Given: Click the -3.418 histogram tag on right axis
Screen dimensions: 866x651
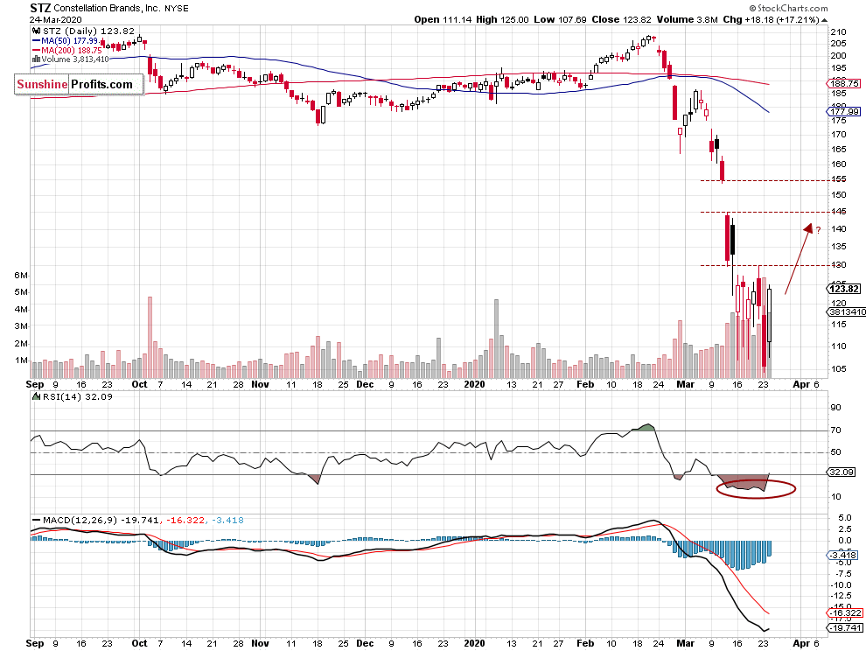Looking at the screenshot, I should click(x=842, y=555).
